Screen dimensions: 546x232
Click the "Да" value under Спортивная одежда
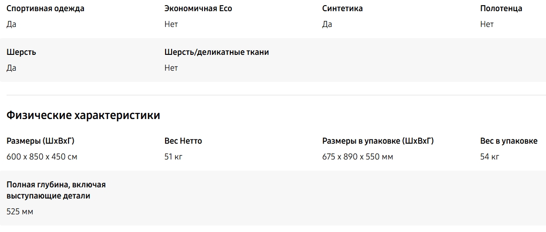11,24
